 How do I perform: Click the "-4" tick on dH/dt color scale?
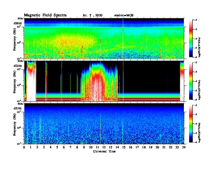tap(196, 39)
